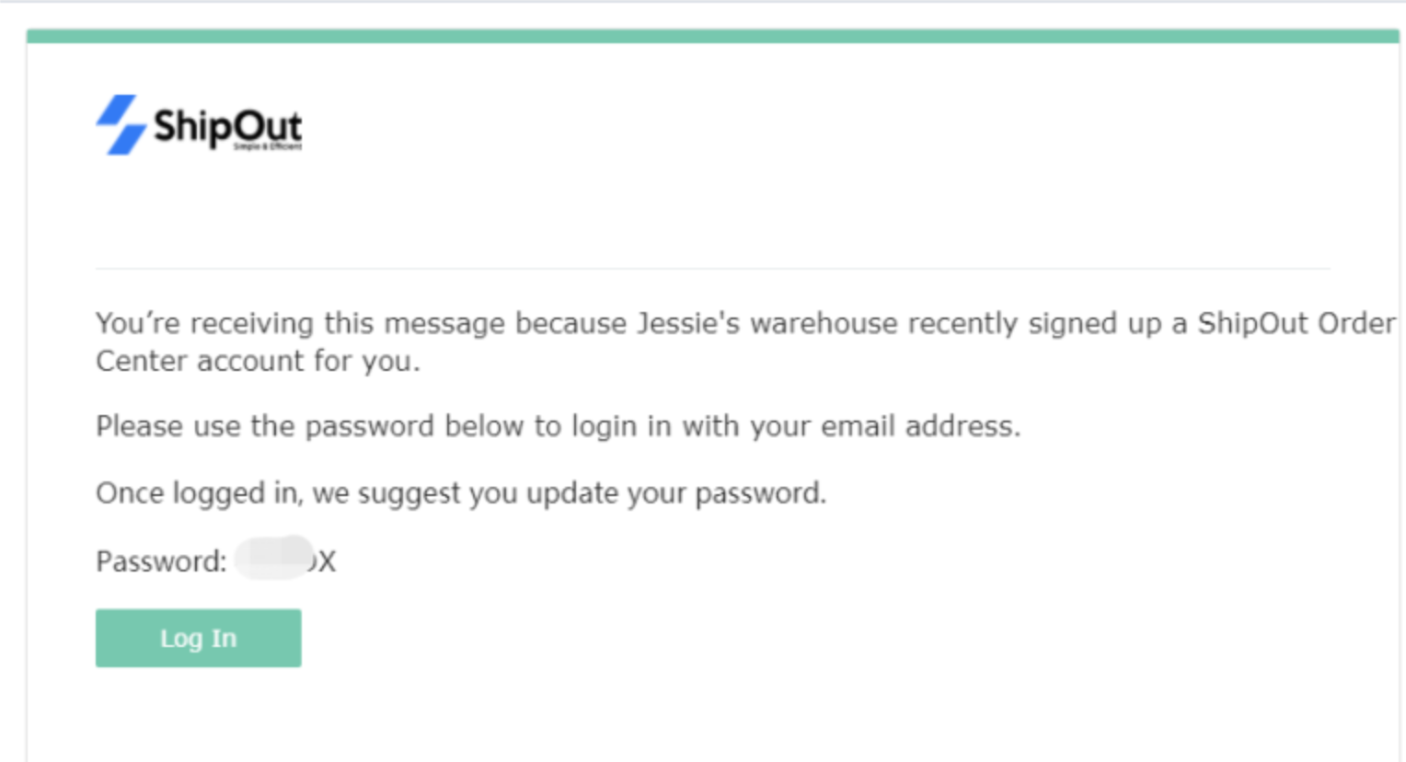Image resolution: width=1406 pixels, height=762 pixels.
Task: Click the blue ShipOut logo icon
Action: click(x=121, y=125)
